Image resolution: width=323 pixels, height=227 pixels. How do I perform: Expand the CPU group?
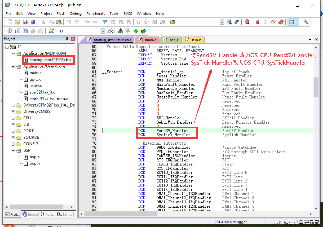pos(13,118)
